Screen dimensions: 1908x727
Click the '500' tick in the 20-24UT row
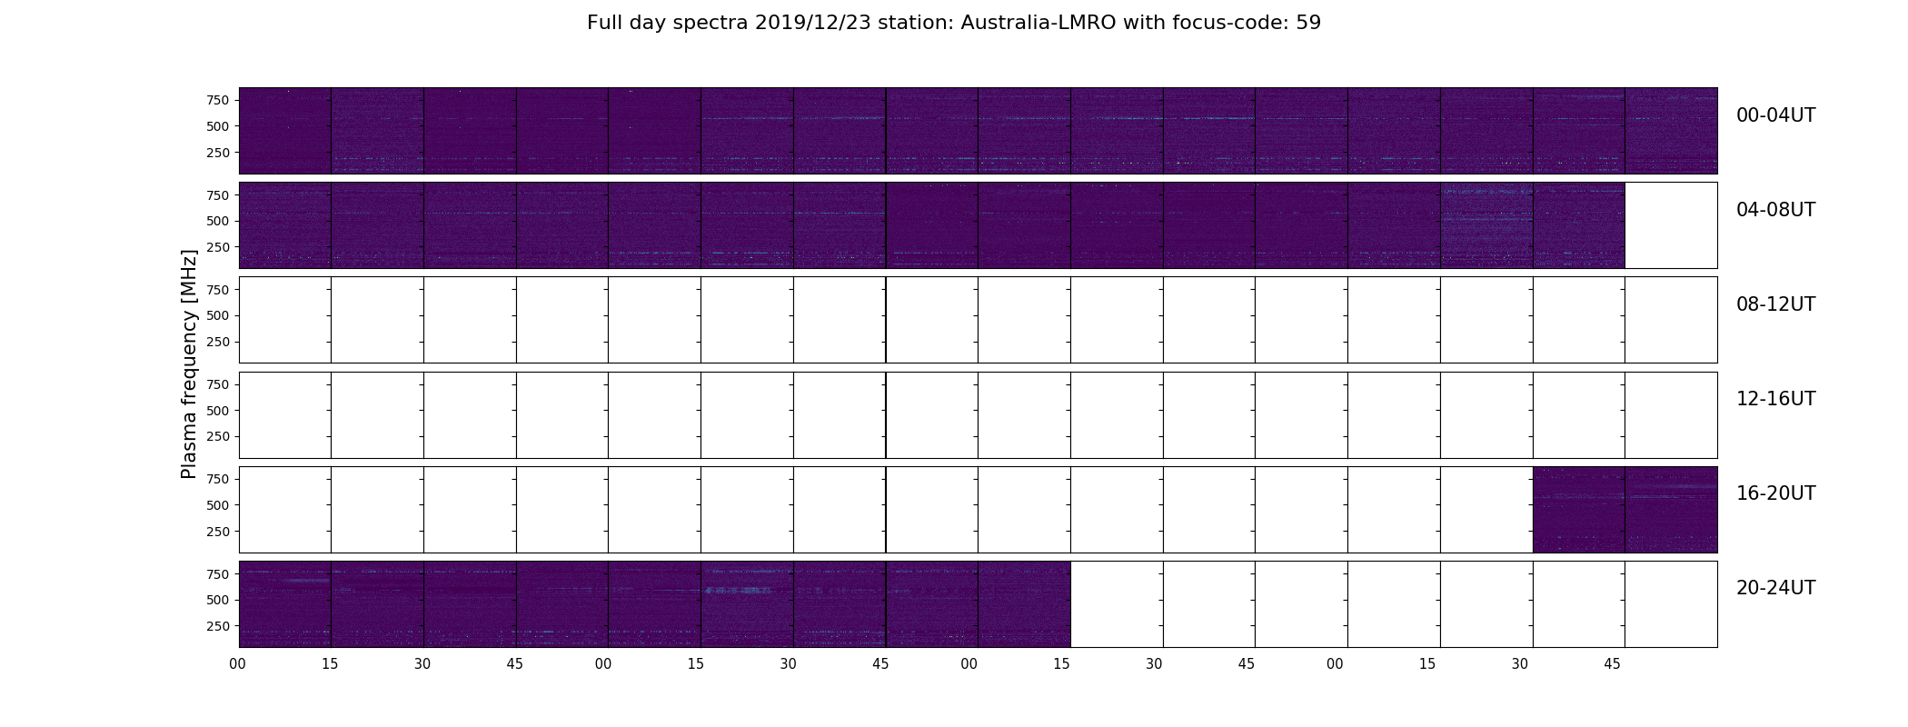218,600
